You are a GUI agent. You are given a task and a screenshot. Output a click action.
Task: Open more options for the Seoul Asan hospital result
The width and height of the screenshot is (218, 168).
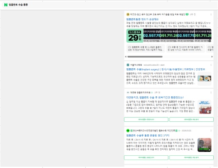tap(211, 65)
